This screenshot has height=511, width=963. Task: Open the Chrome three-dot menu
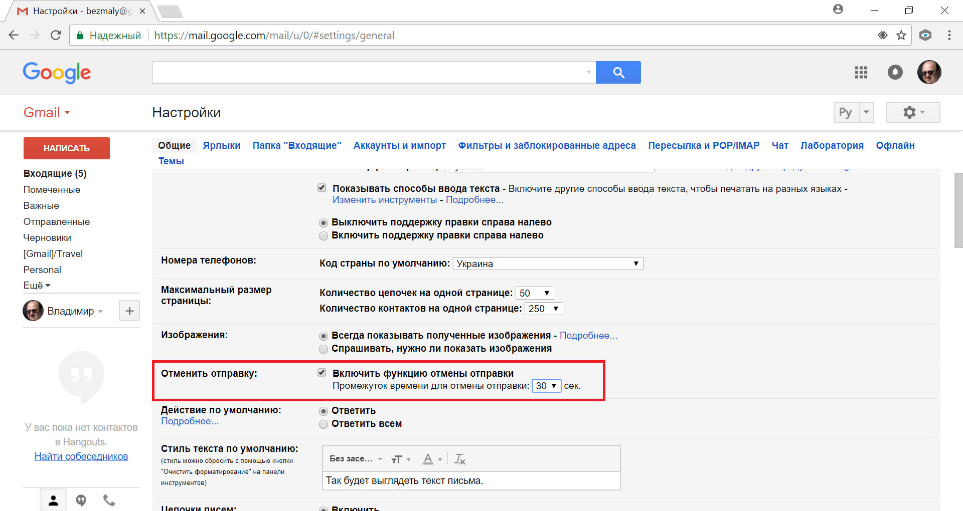tap(949, 35)
